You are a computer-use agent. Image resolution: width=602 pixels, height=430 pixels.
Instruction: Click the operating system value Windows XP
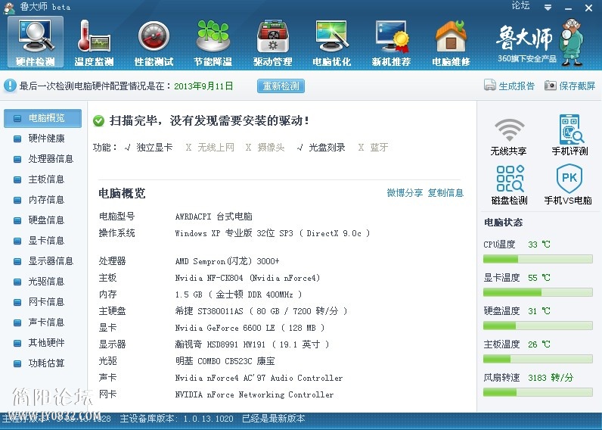[272, 233]
